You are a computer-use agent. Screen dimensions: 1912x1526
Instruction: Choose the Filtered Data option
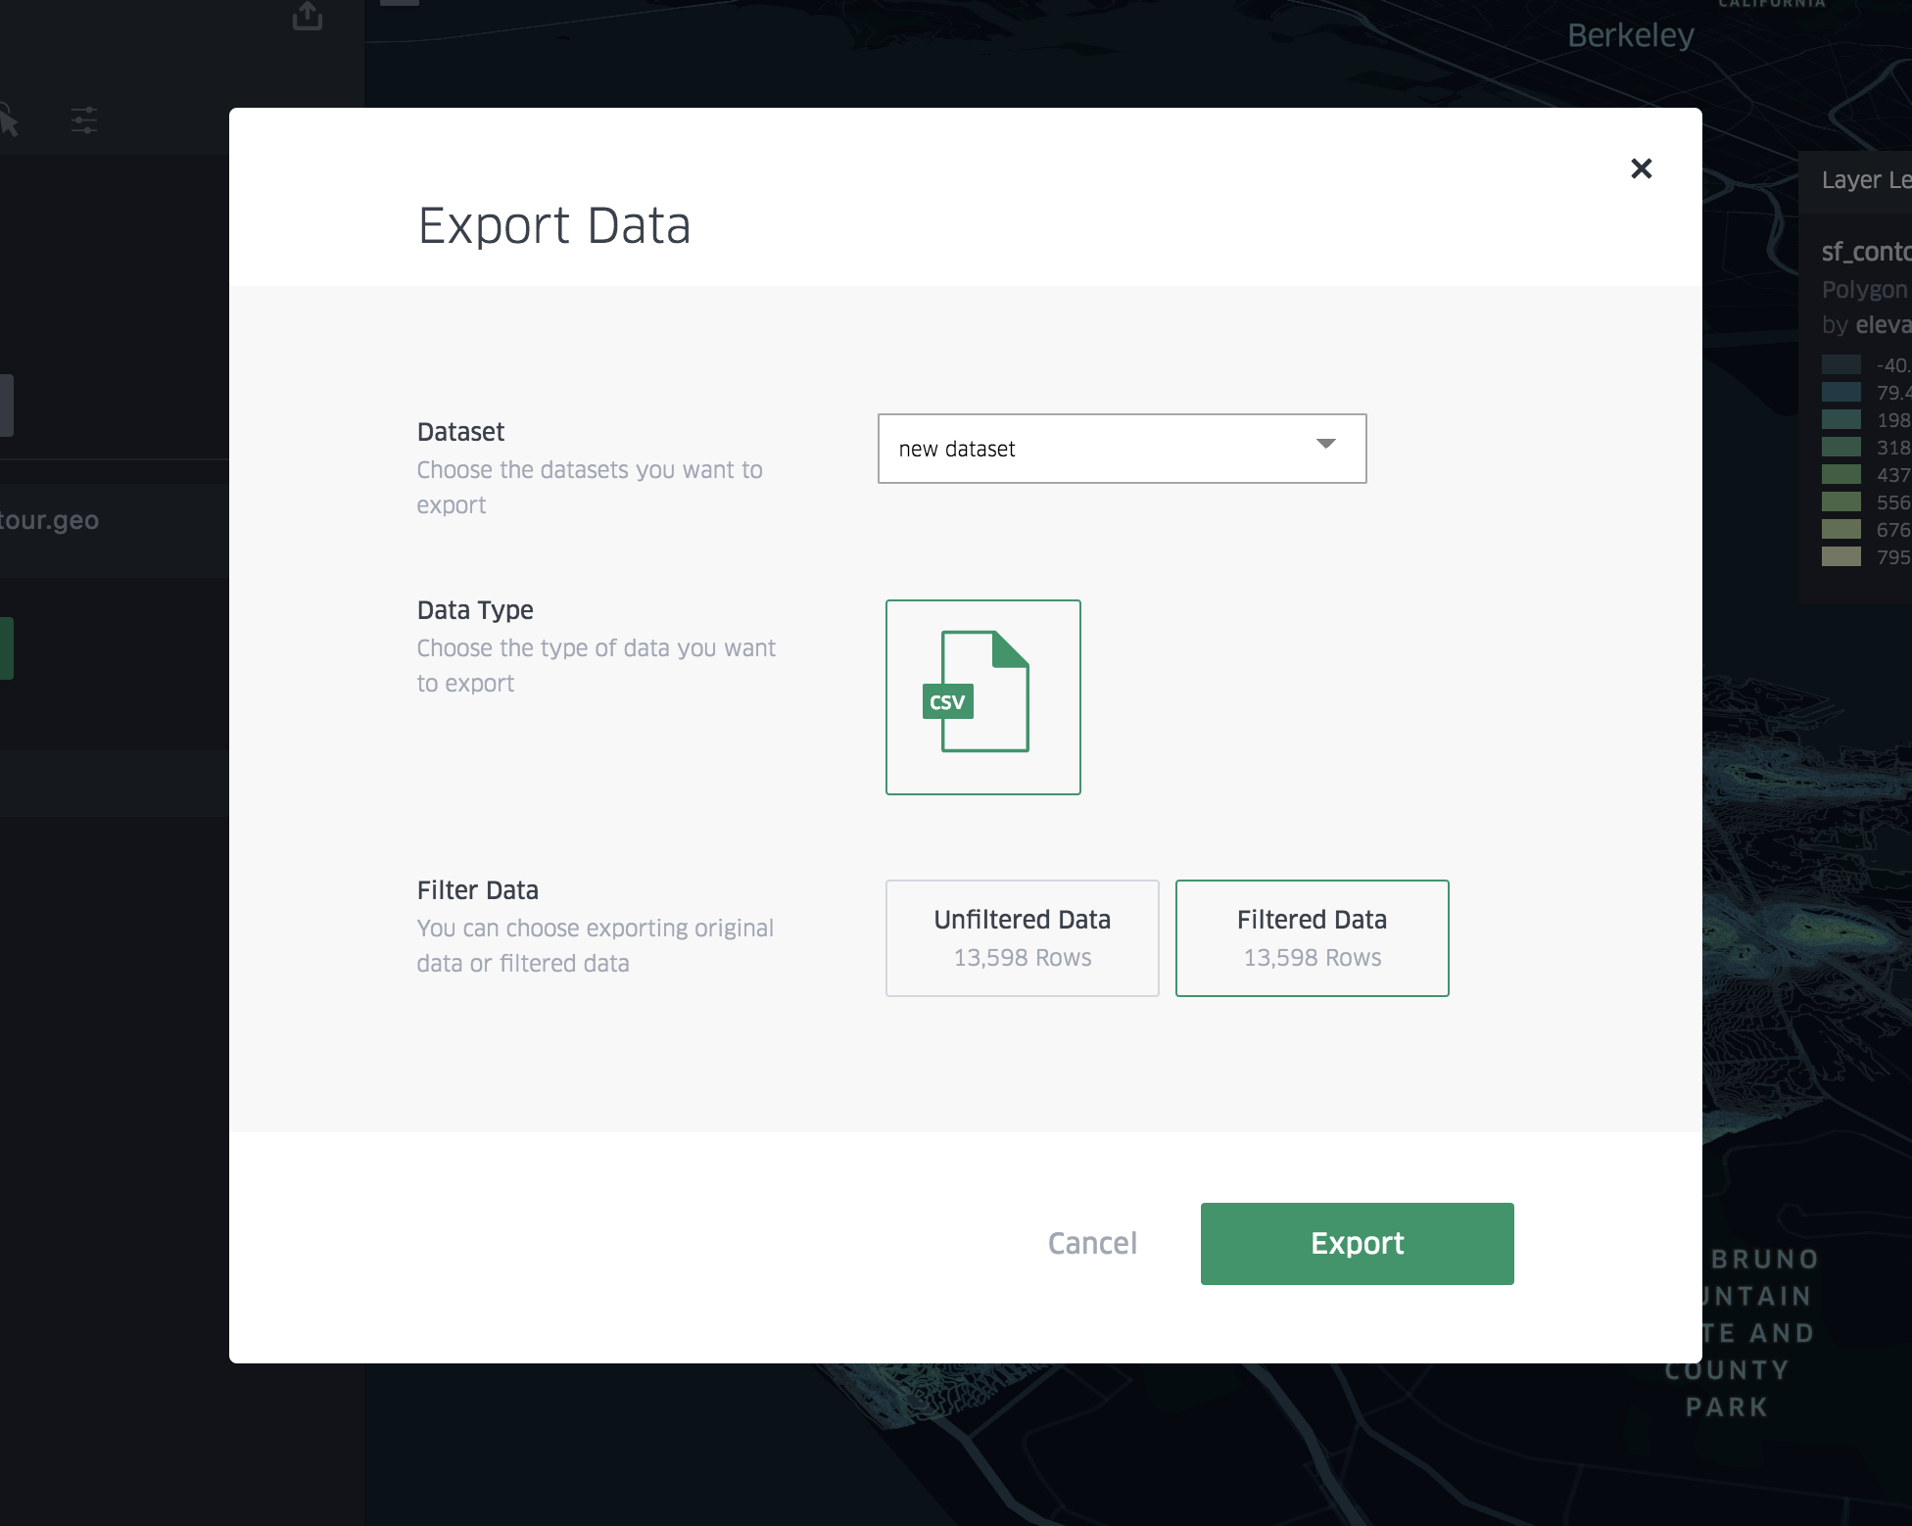1312,937
